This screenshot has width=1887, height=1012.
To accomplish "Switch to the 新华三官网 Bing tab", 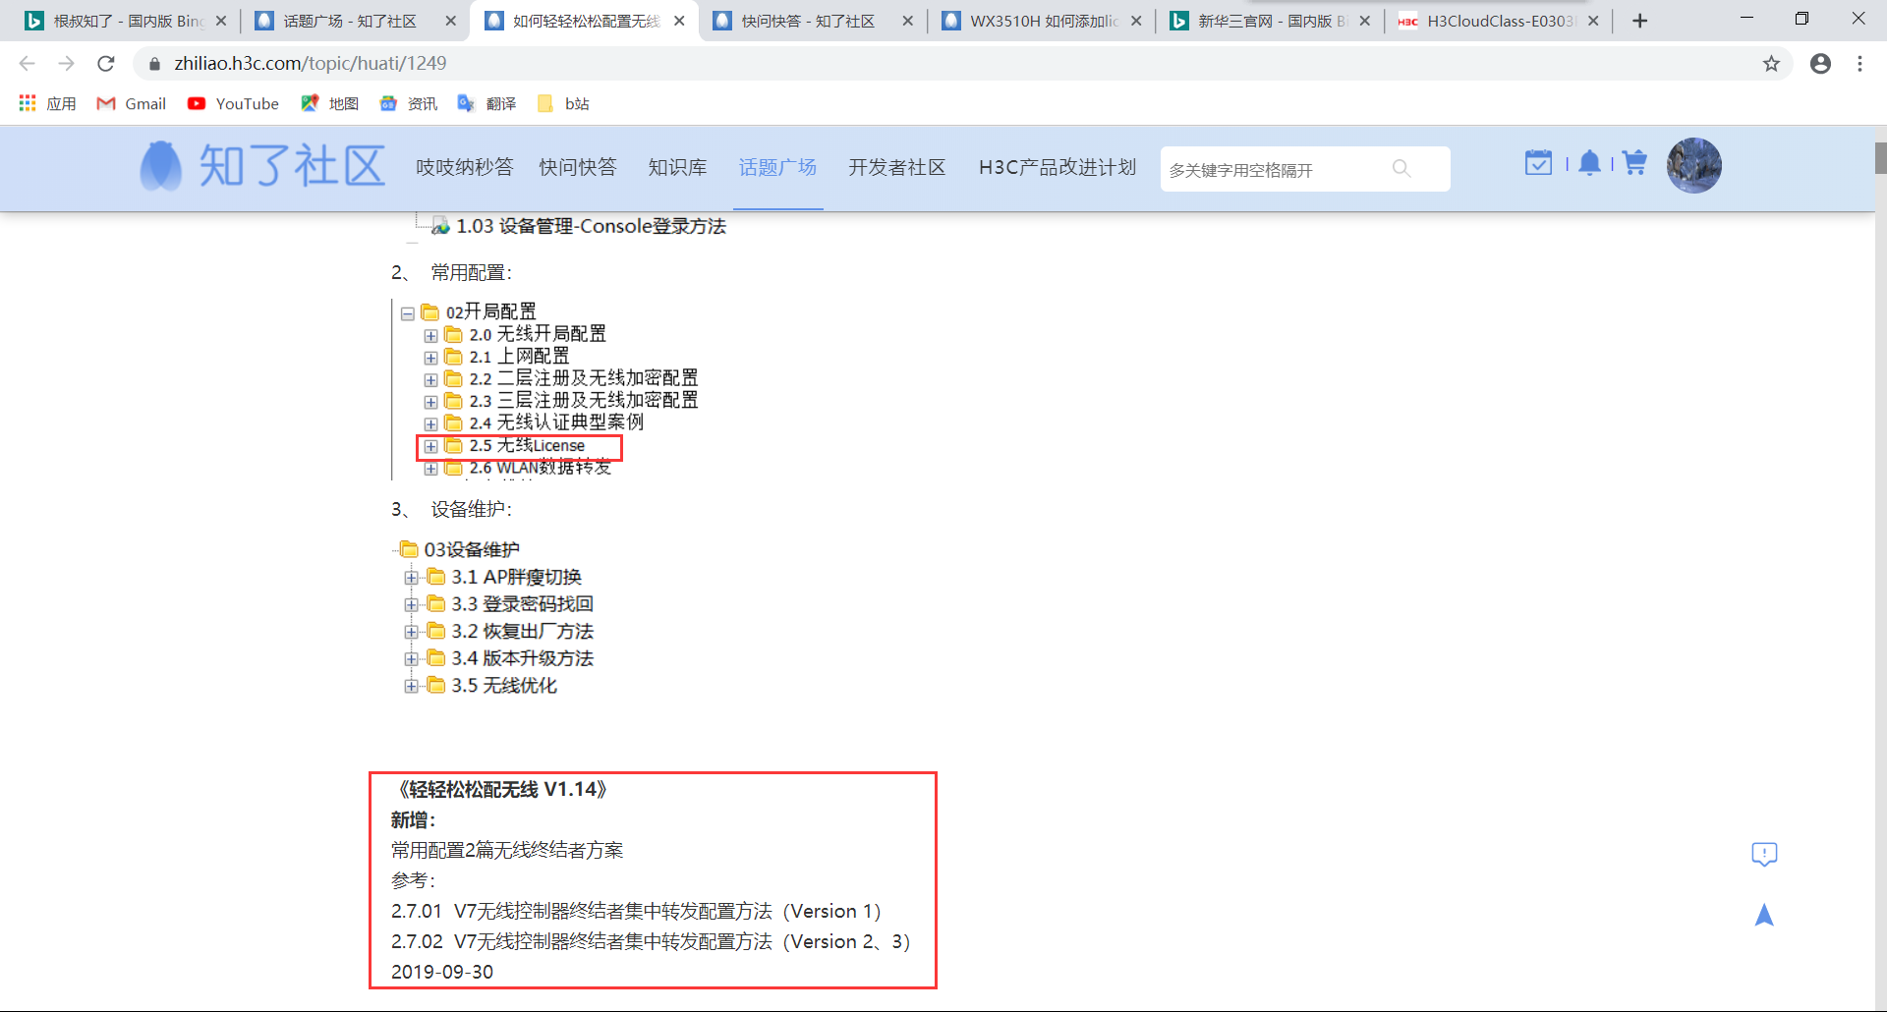I will click(x=1270, y=21).
